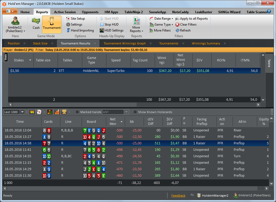This screenshot has width=276, height=202.
Task: Click scroll down arrow of report table
Action: point(263,100)
